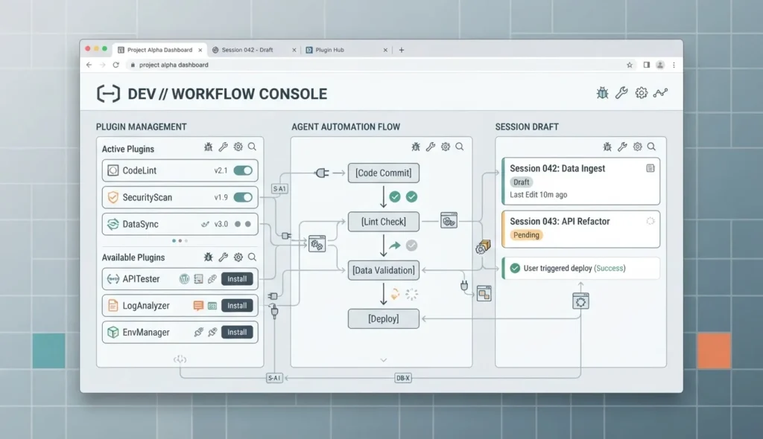Open the bug icon in console header
Viewport: 763px width, 439px height.
coord(602,93)
